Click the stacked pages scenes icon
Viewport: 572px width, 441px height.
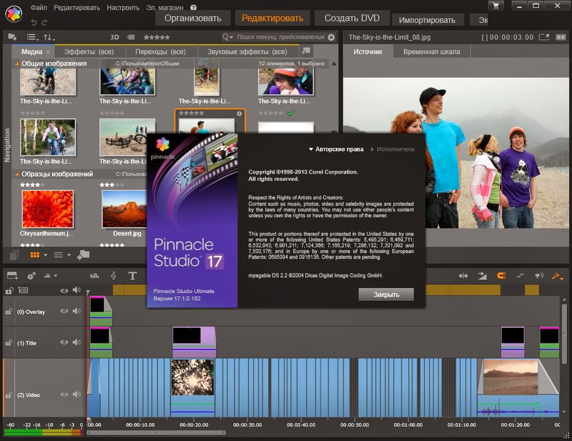14,255
